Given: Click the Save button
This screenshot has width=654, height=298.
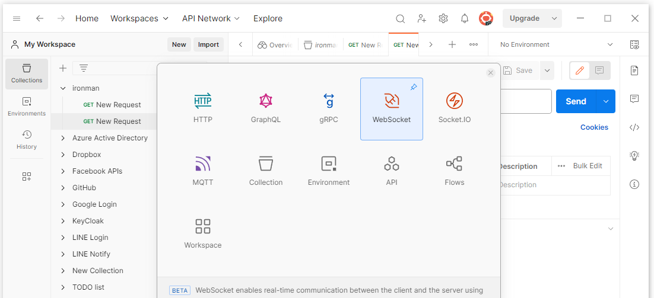Looking at the screenshot, I should click(519, 71).
